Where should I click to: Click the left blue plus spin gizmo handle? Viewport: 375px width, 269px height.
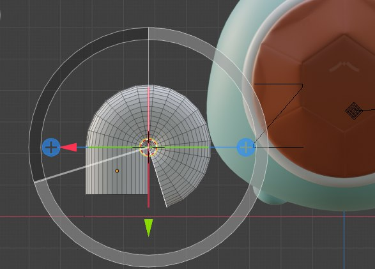pos(51,148)
